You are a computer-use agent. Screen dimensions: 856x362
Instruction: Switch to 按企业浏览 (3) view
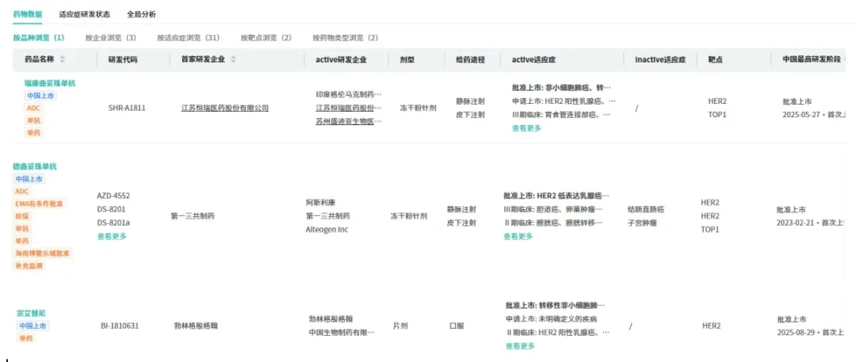point(110,37)
